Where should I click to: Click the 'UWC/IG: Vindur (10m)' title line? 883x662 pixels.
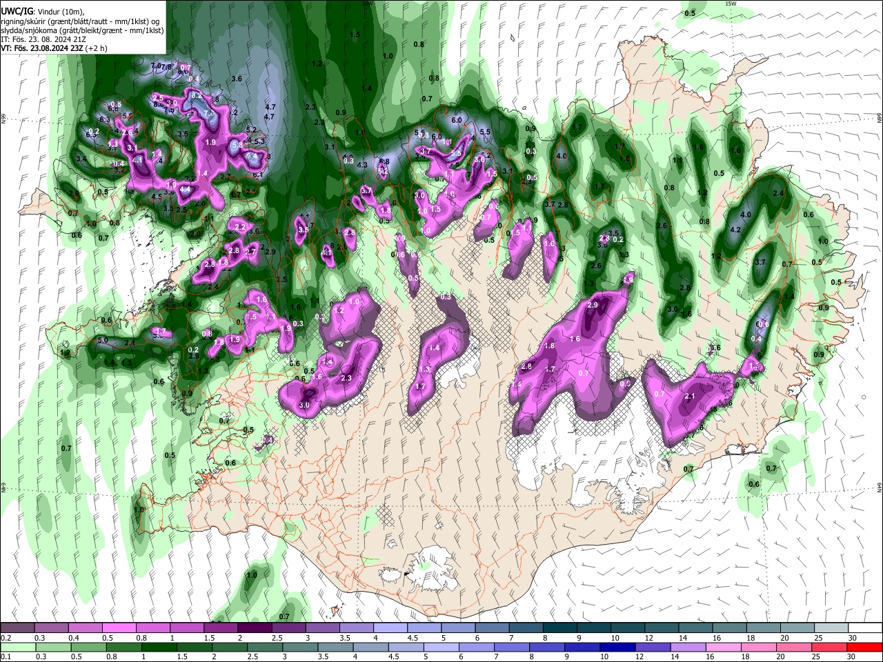[43, 12]
